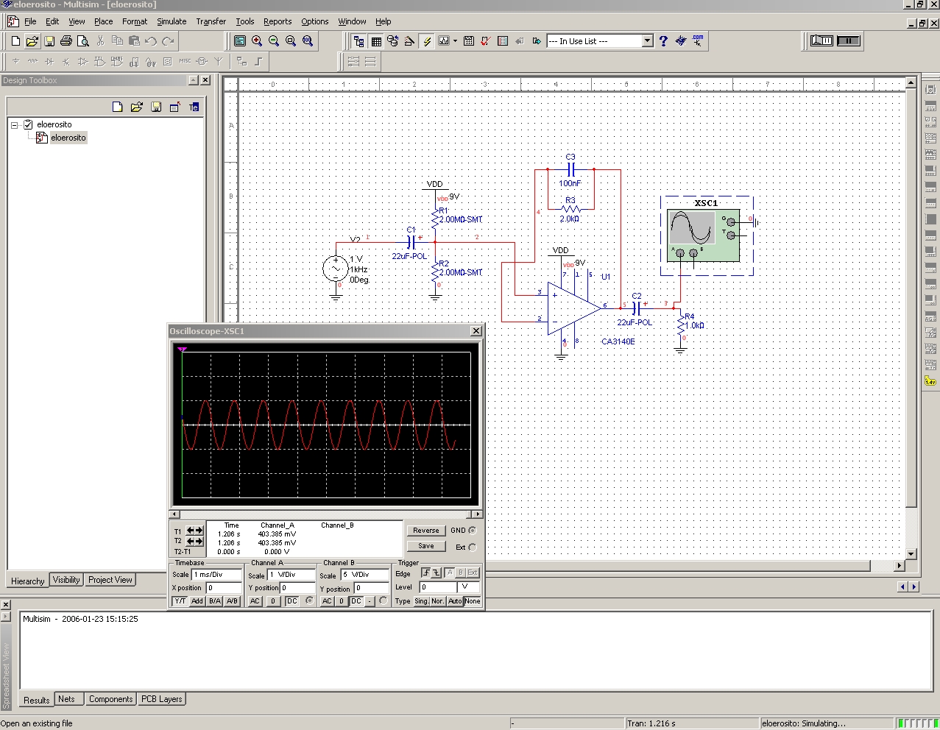The height and width of the screenshot is (730, 940).
Task: Set Channel A coupling to AC
Action: click(x=255, y=601)
